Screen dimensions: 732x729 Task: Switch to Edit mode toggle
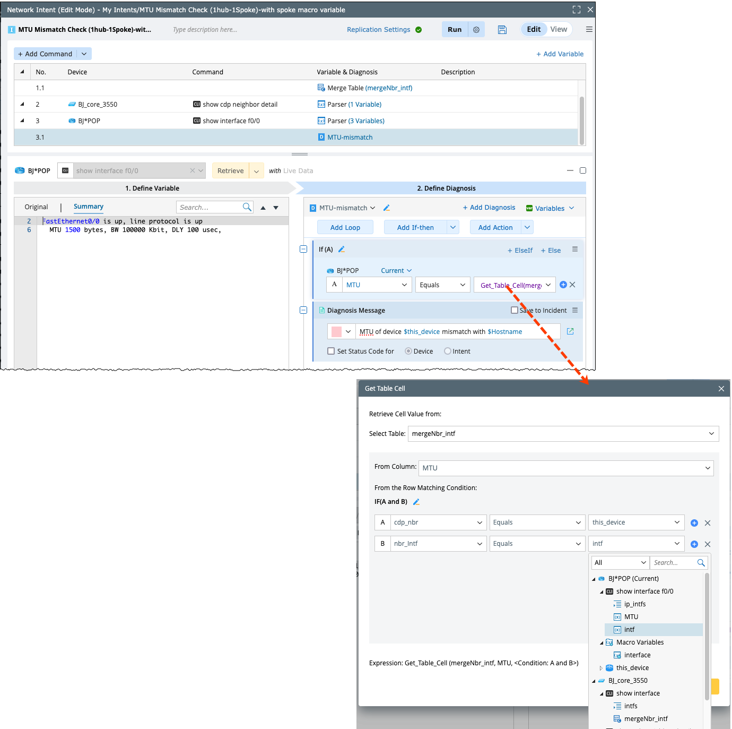coord(534,29)
